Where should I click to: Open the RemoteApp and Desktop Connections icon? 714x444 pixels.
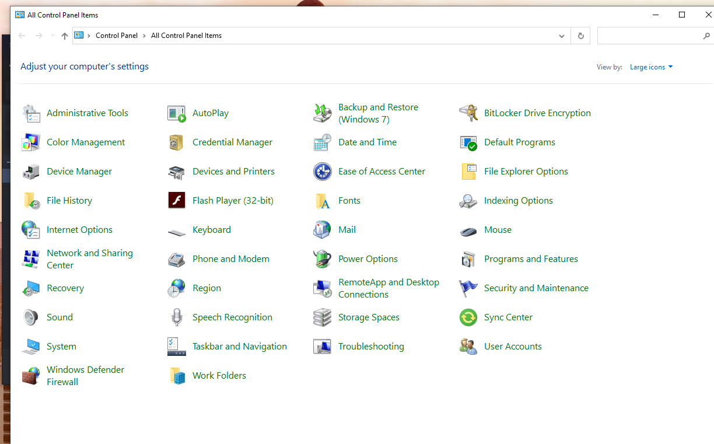click(323, 288)
